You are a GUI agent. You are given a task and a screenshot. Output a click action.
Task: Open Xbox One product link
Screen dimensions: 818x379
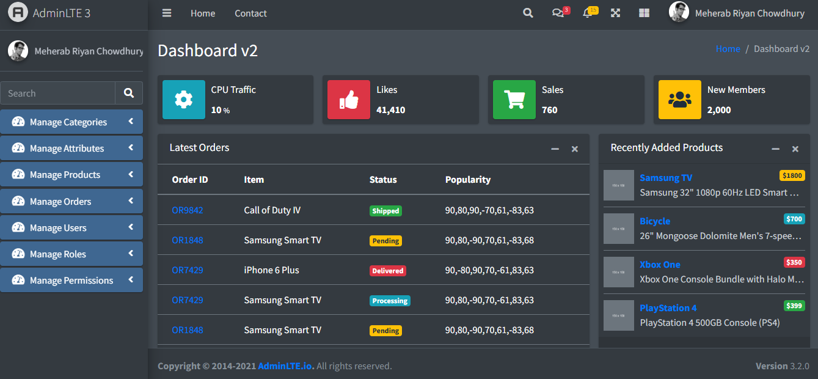pos(660,265)
